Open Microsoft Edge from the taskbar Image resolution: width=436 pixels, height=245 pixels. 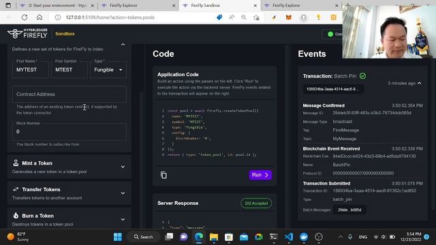199,237
